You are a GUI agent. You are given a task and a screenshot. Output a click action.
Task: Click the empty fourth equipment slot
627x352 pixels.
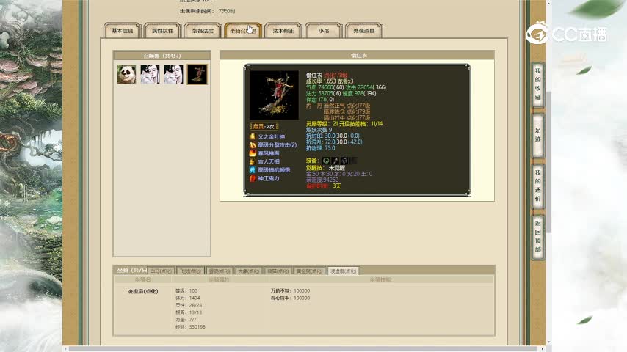click(x=353, y=161)
